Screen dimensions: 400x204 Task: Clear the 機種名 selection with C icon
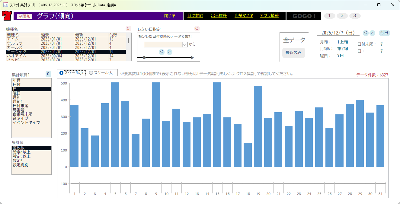(128, 29)
